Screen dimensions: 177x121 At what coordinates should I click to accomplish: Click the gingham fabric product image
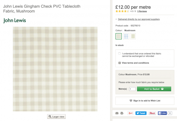55,69
